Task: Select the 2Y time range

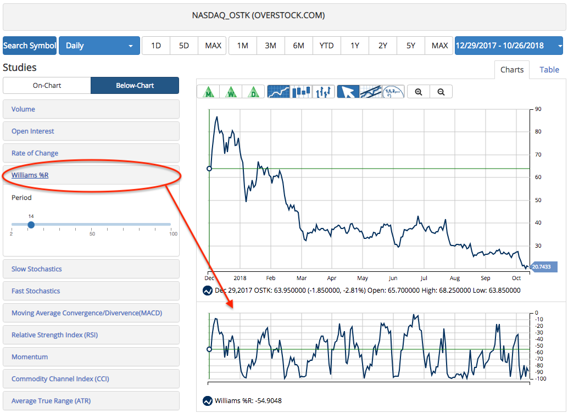Action: [382, 46]
